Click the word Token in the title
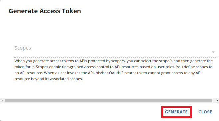Screen dimensions: 219x121 (x=71, y=11)
